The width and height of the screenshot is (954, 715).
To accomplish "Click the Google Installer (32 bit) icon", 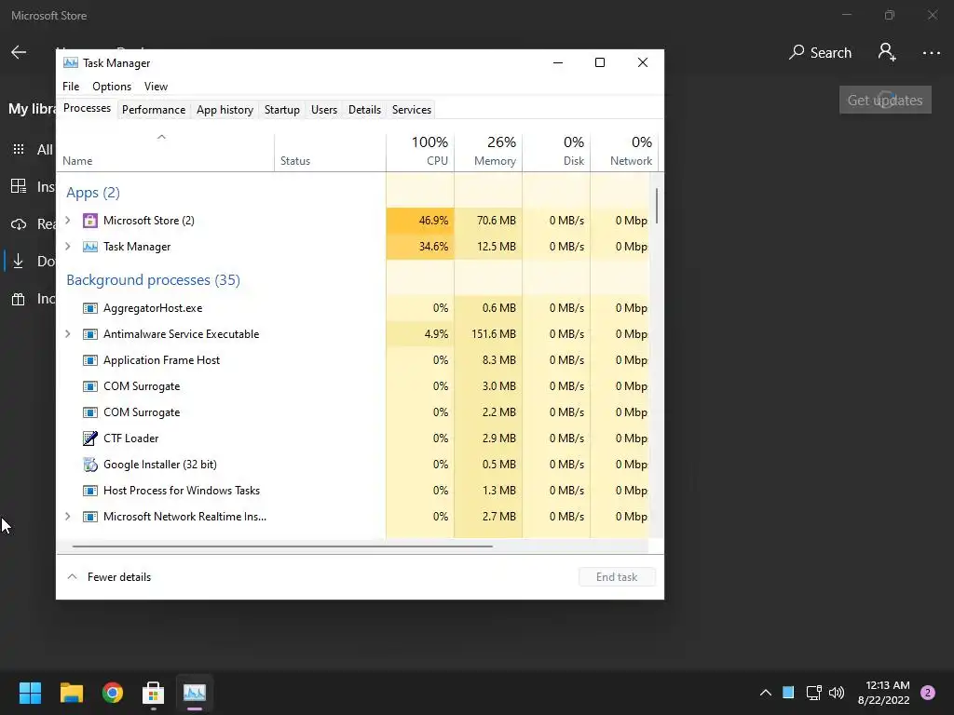I will point(90,465).
